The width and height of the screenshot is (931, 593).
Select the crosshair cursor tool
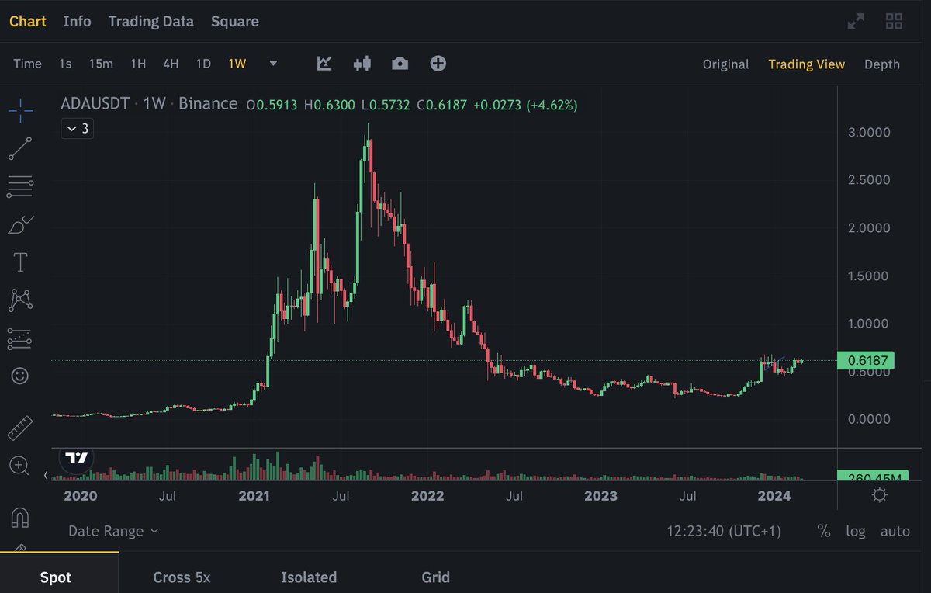pos(20,111)
